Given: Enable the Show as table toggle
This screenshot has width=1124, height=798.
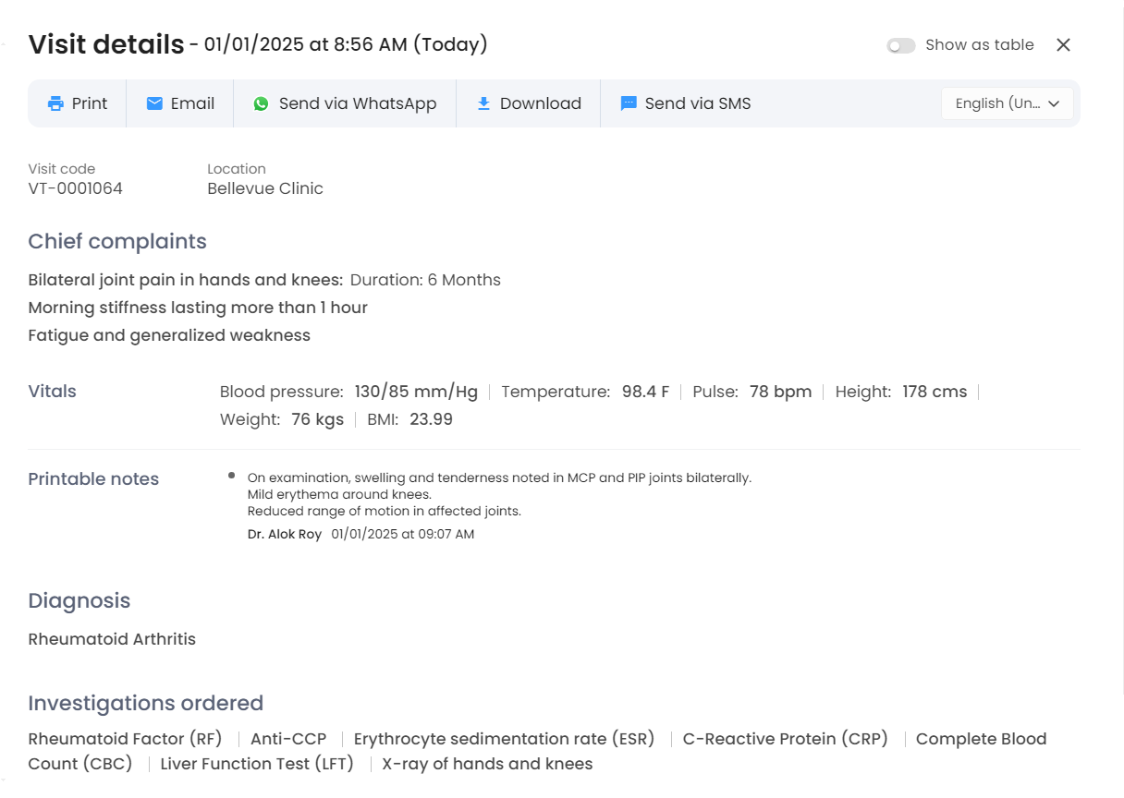Looking at the screenshot, I should (900, 45).
